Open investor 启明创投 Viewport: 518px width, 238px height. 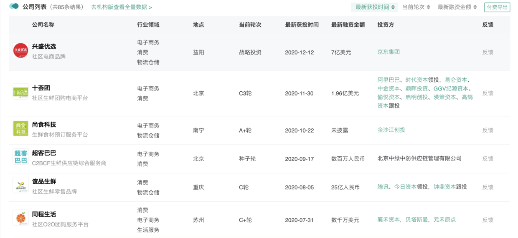(416, 97)
